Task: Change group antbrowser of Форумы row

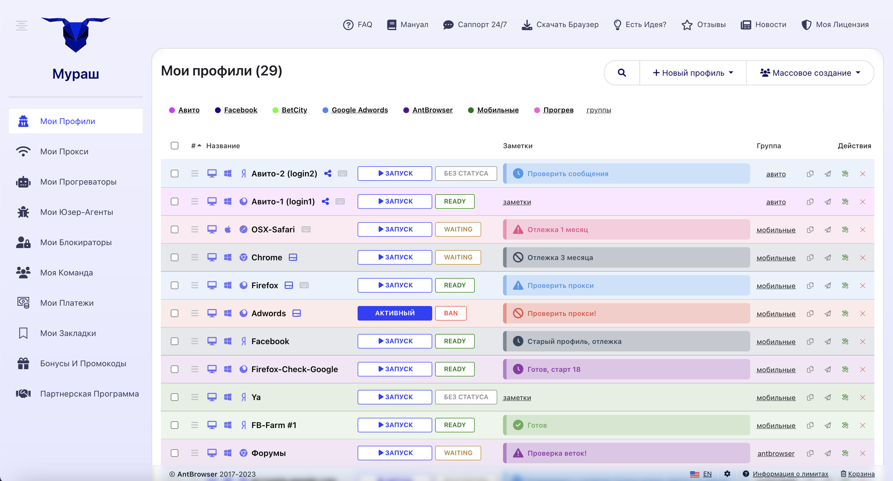Action: (x=776, y=454)
